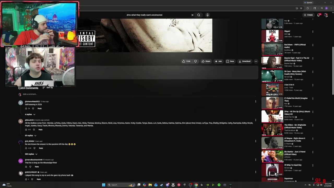Dislike the video
This screenshot has width=334, height=188.
pyautogui.click(x=195, y=61)
